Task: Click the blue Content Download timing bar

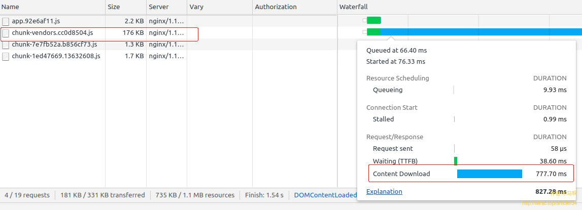Action: [x=489, y=174]
